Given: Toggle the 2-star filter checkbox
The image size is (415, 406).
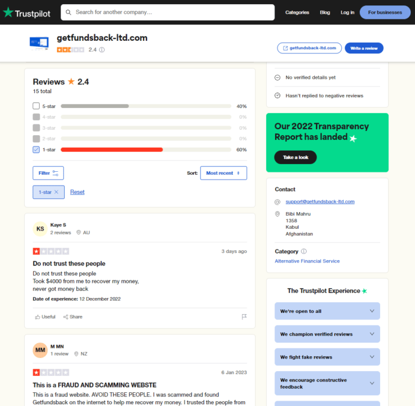Looking at the screenshot, I should point(36,139).
